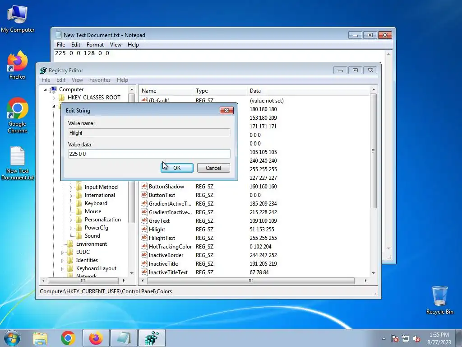Expand the Input Method key
The height and width of the screenshot is (347, 462).
coord(71,187)
